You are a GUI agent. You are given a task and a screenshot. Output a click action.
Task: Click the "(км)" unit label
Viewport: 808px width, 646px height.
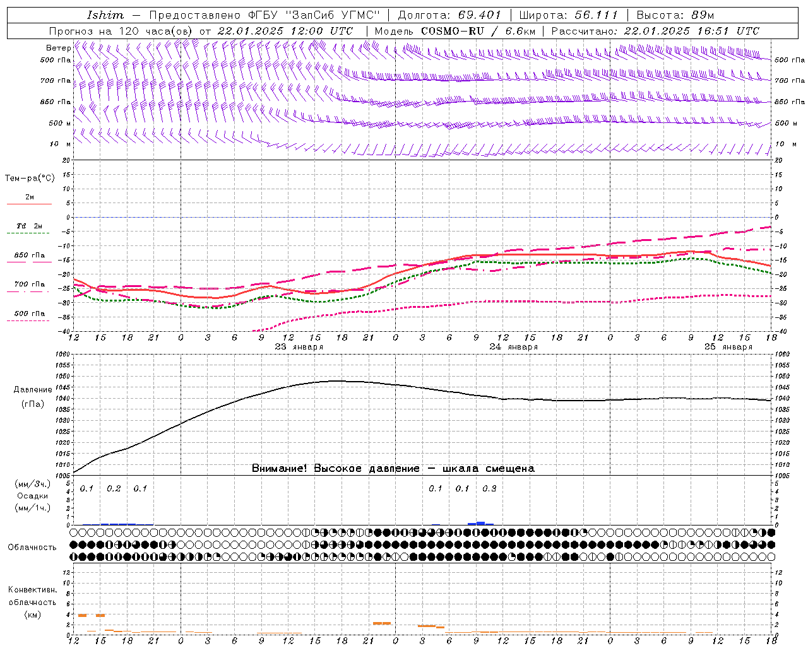(x=33, y=614)
